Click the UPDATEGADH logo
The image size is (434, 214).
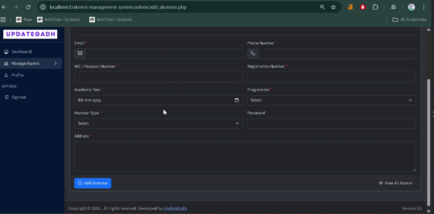coord(30,34)
